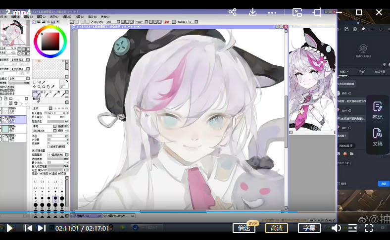The height and width of the screenshot is (240, 390).
Task: Toggle 字幕 subtitles
Action: (x=309, y=228)
